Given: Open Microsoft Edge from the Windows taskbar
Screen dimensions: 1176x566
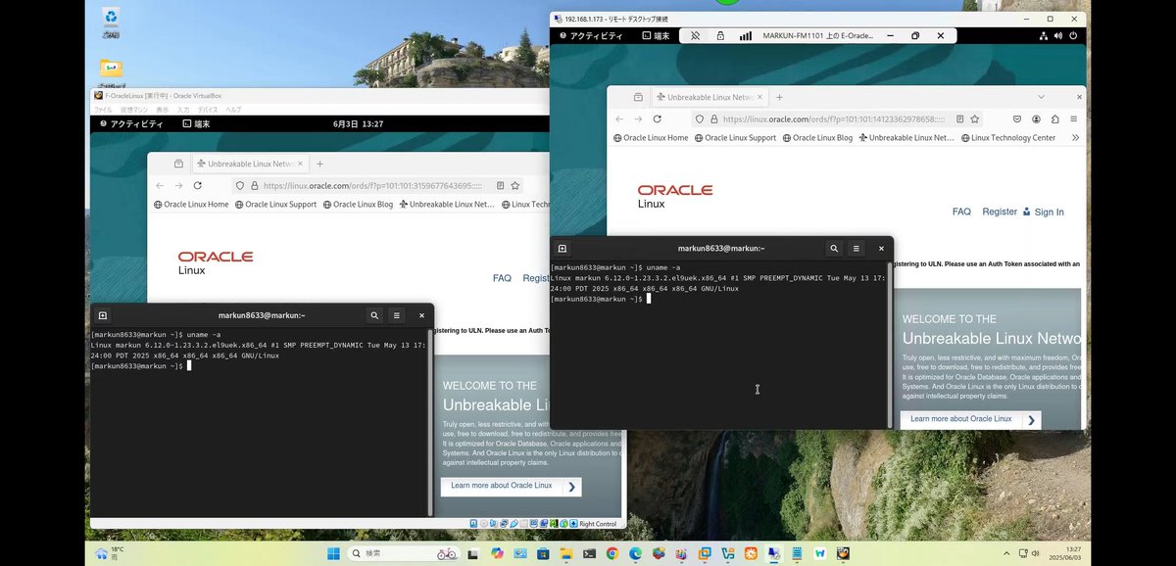Looking at the screenshot, I should pos(635,553).
